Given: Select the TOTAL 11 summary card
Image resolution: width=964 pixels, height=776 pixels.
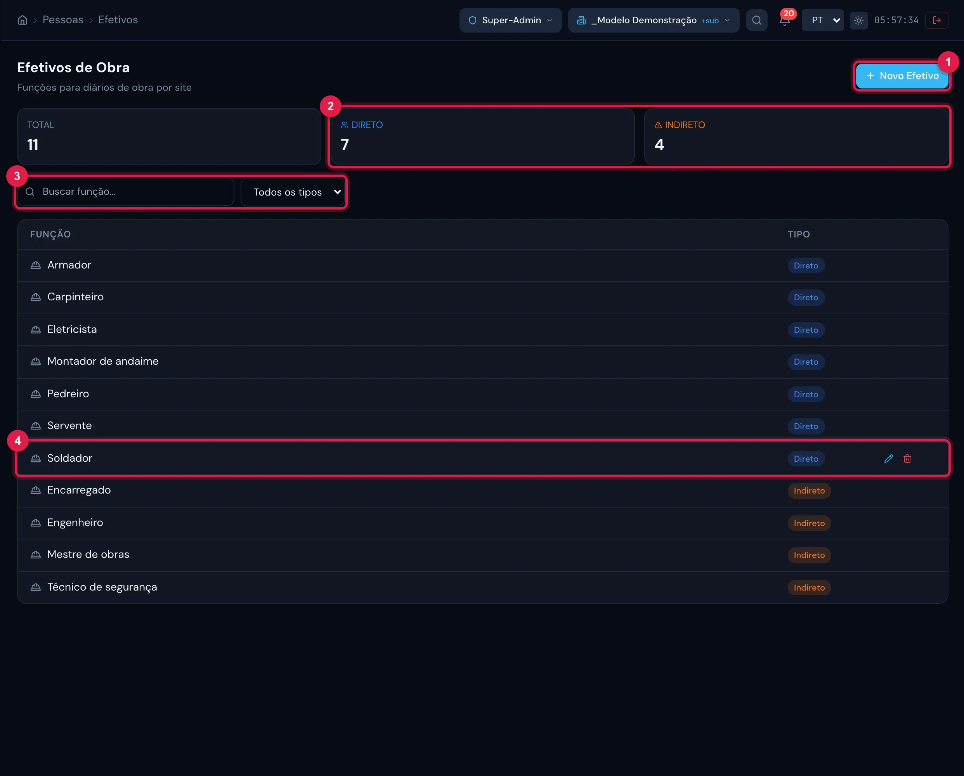Looking at the screenshot, I should (169, 136).
